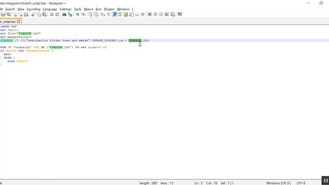Click the 'ECHO OFF' first line
The image size is (329, 185).
(x=9, y=27)
